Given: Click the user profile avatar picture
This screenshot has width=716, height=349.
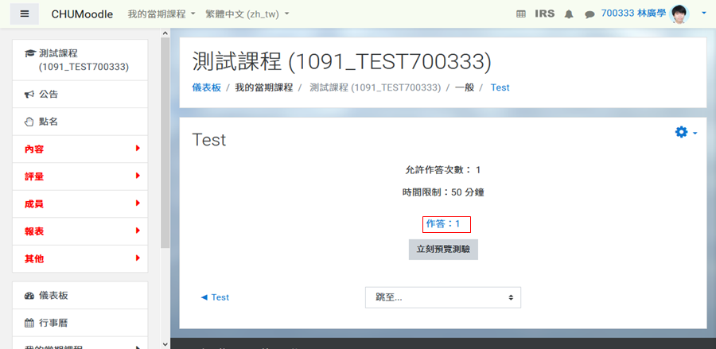Looking at the screenshot, I should tap(679, 14).
